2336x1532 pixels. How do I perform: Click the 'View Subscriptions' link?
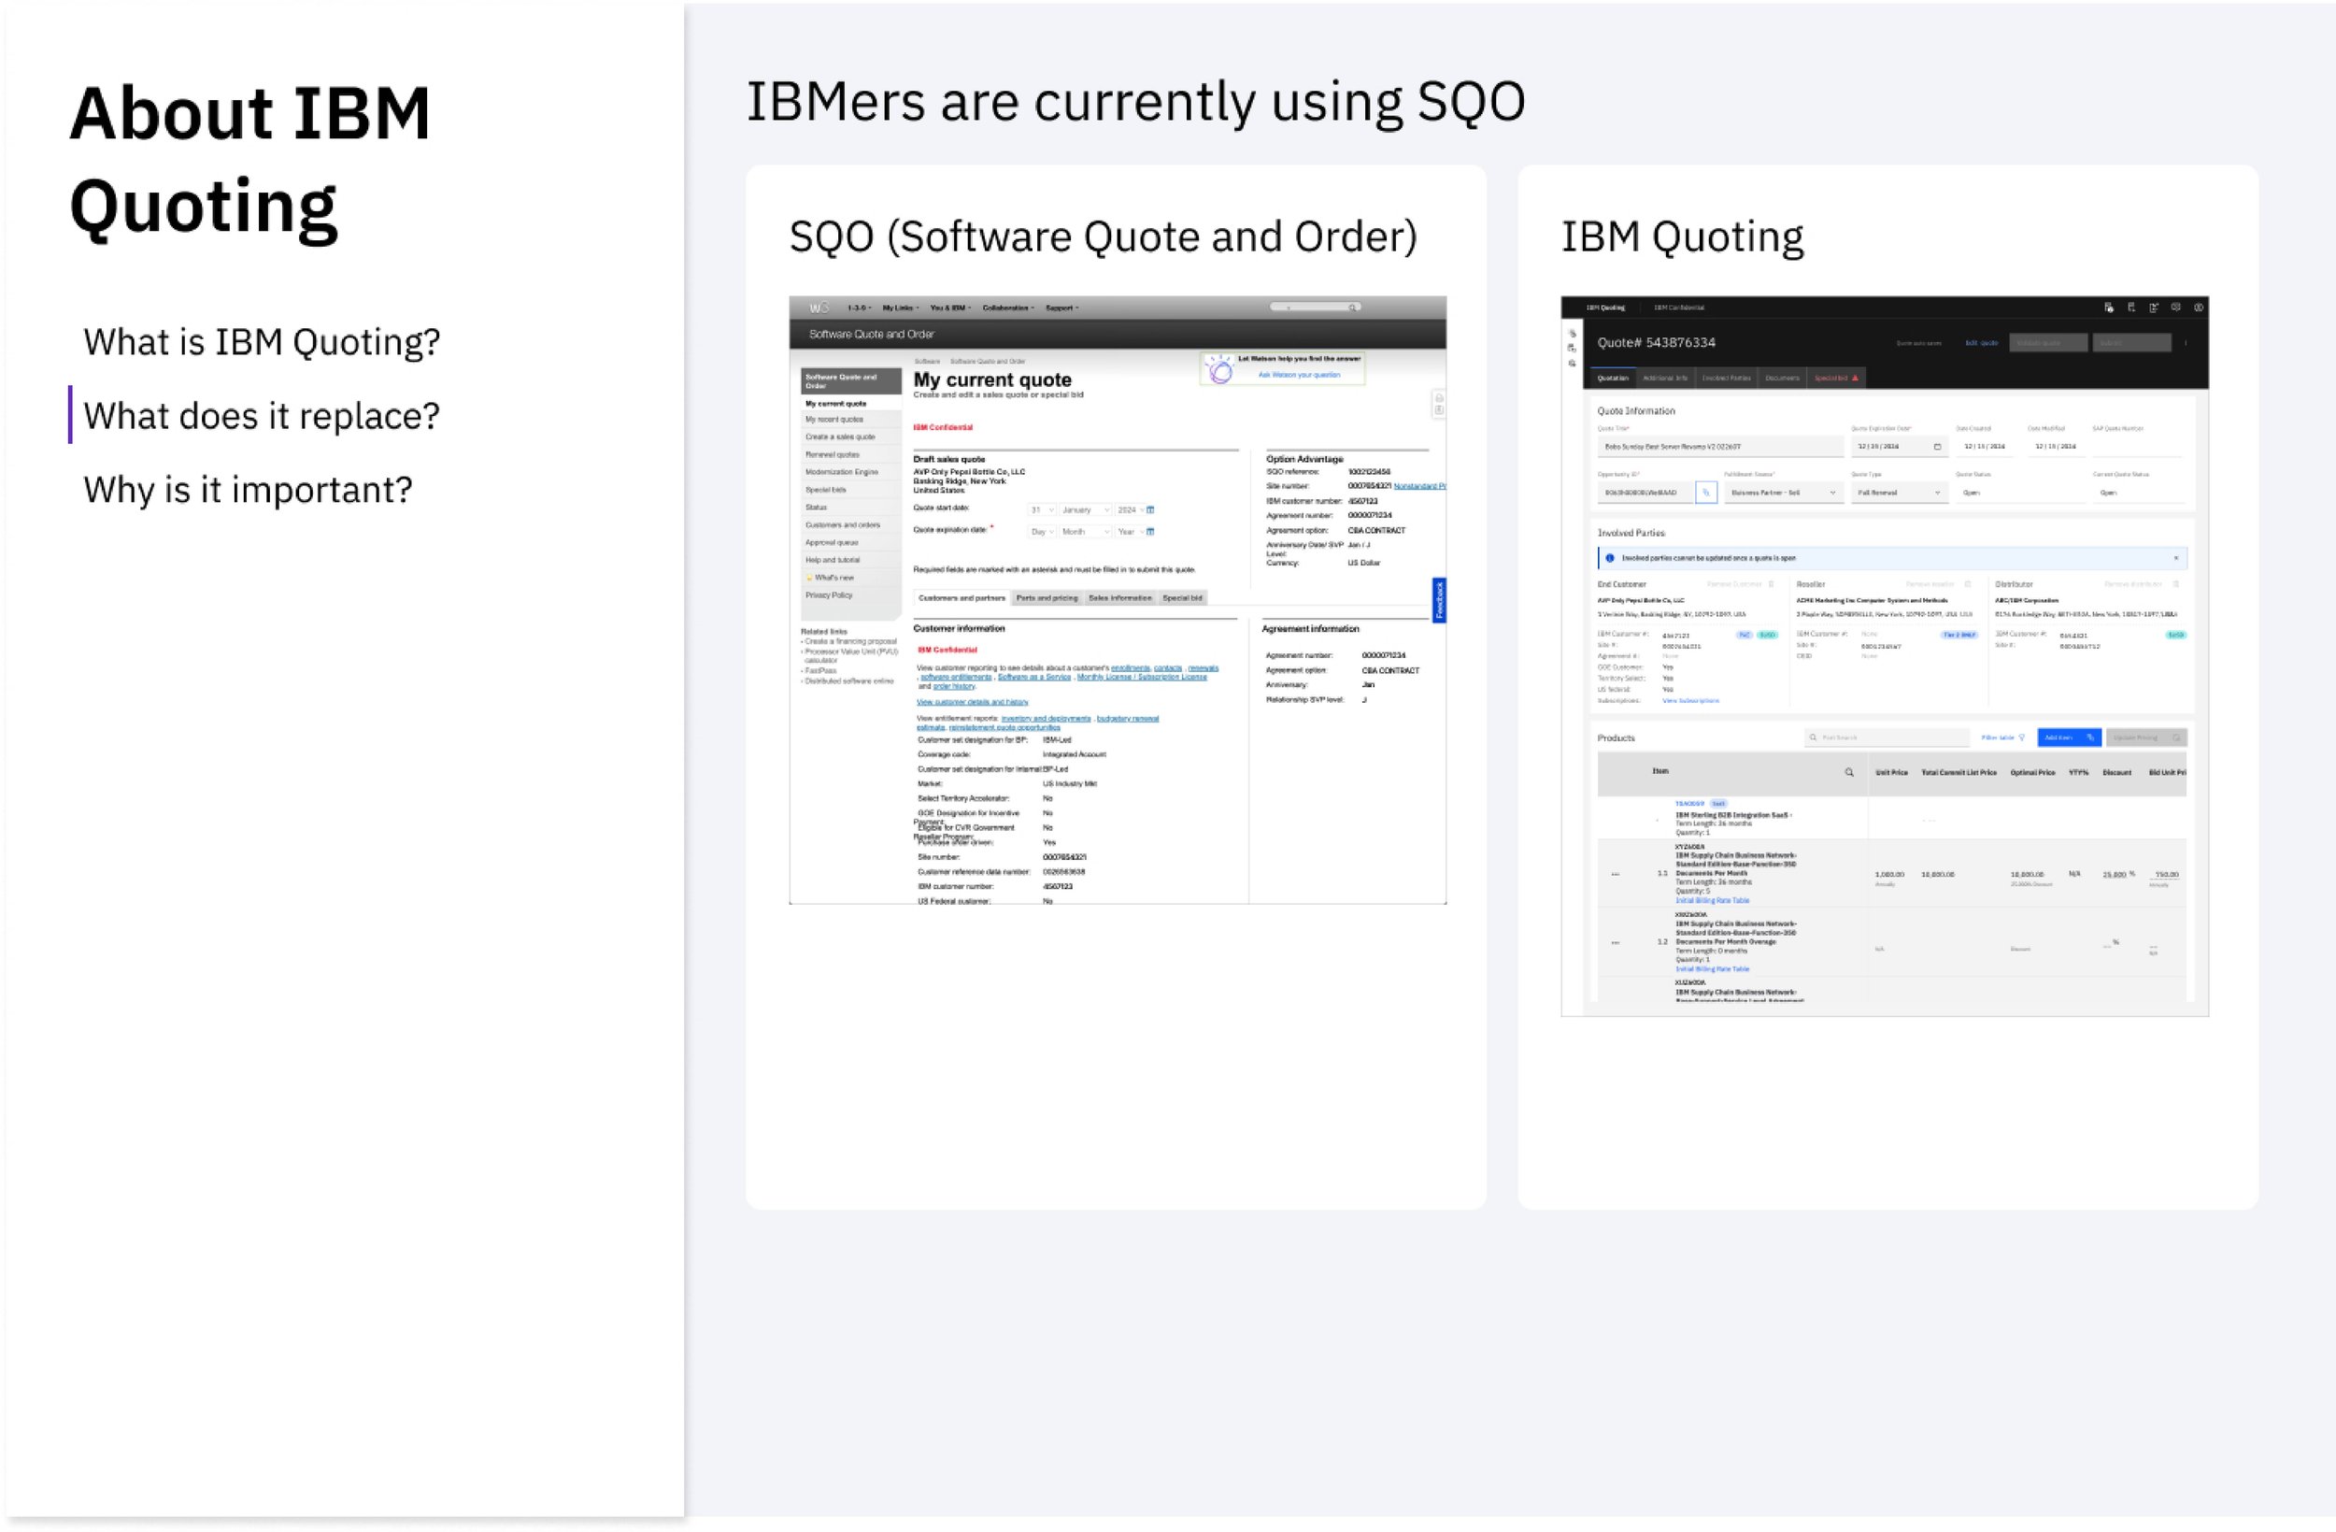coord(1690,701)
